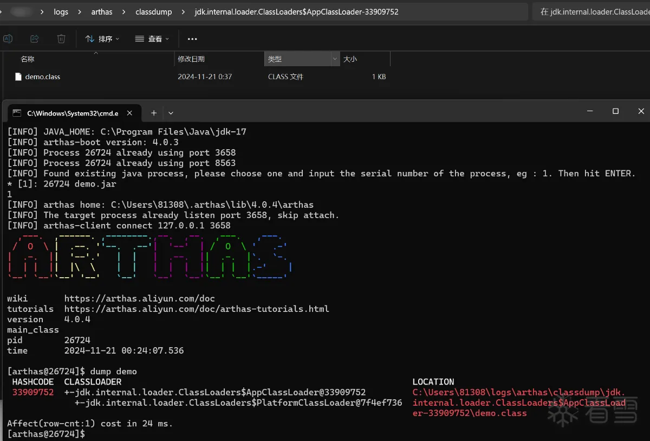Click the arthas breadcrumb segment
This screenshot has width=650, height=441.
102,11
